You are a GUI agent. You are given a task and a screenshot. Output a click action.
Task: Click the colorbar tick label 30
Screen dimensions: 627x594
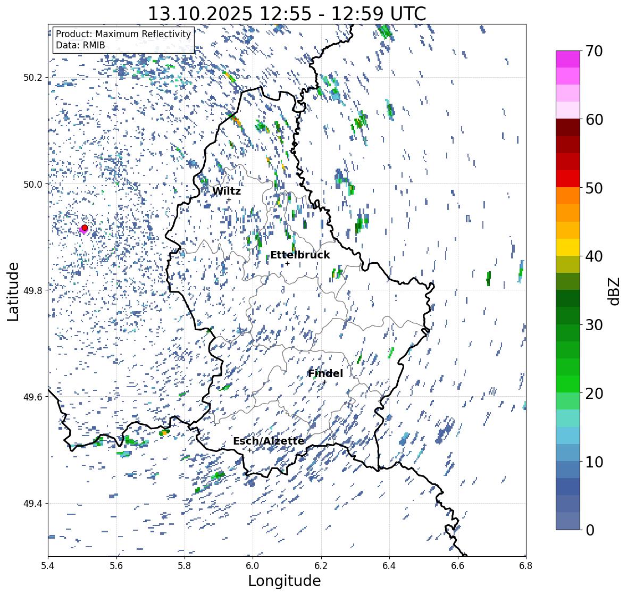[594, 324]
